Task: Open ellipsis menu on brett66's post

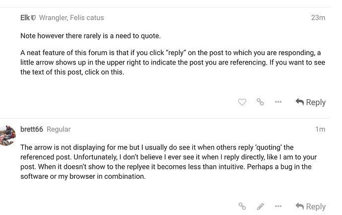Action: [278, 206]
